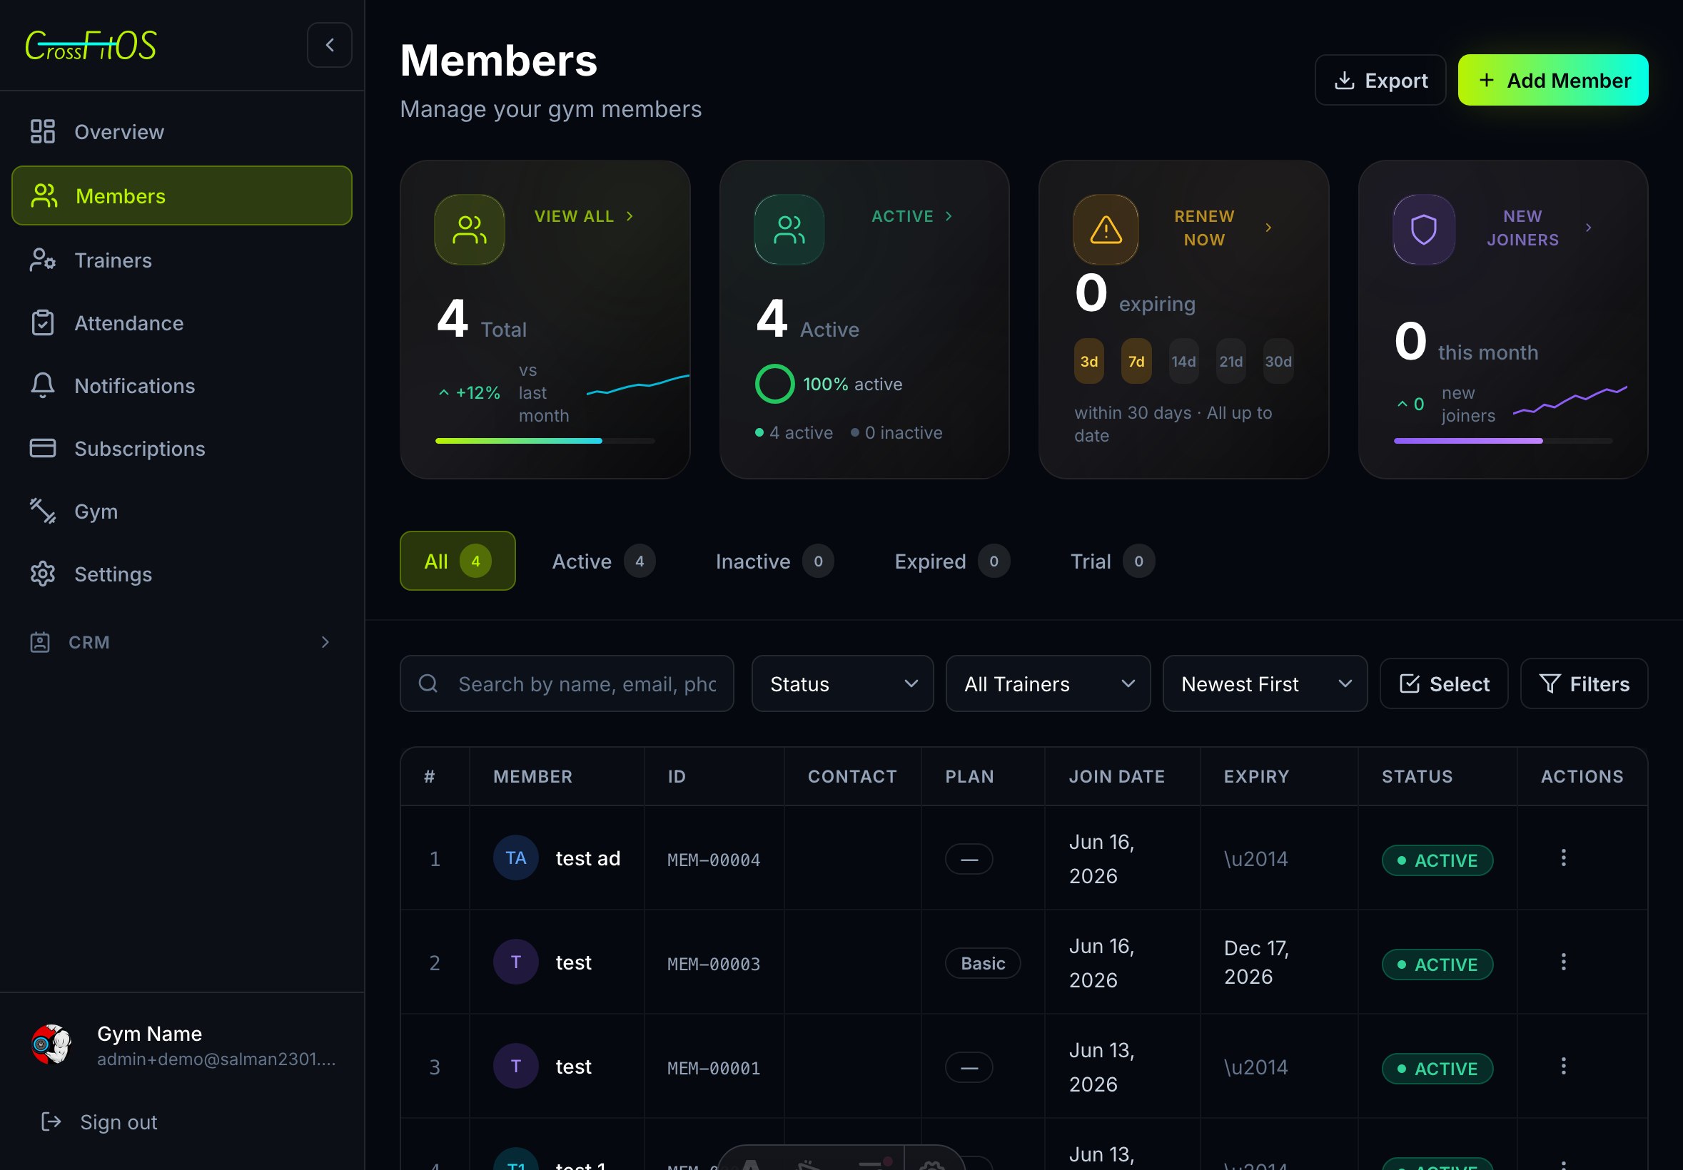Click the MEMBER column header
1683x1170 pixels.
[532, 777]
